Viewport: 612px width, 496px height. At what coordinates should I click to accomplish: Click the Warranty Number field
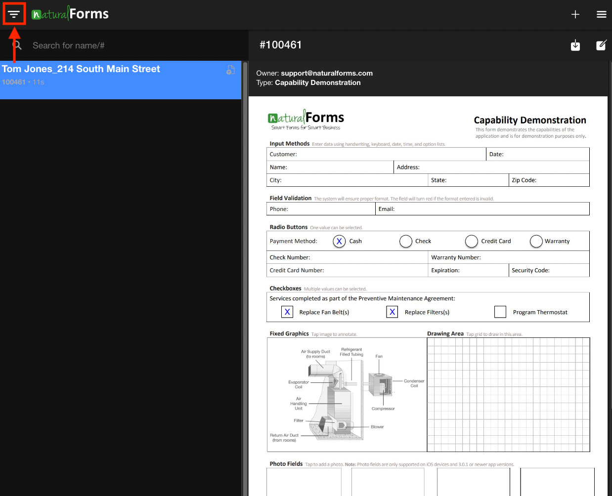point(509,257)
